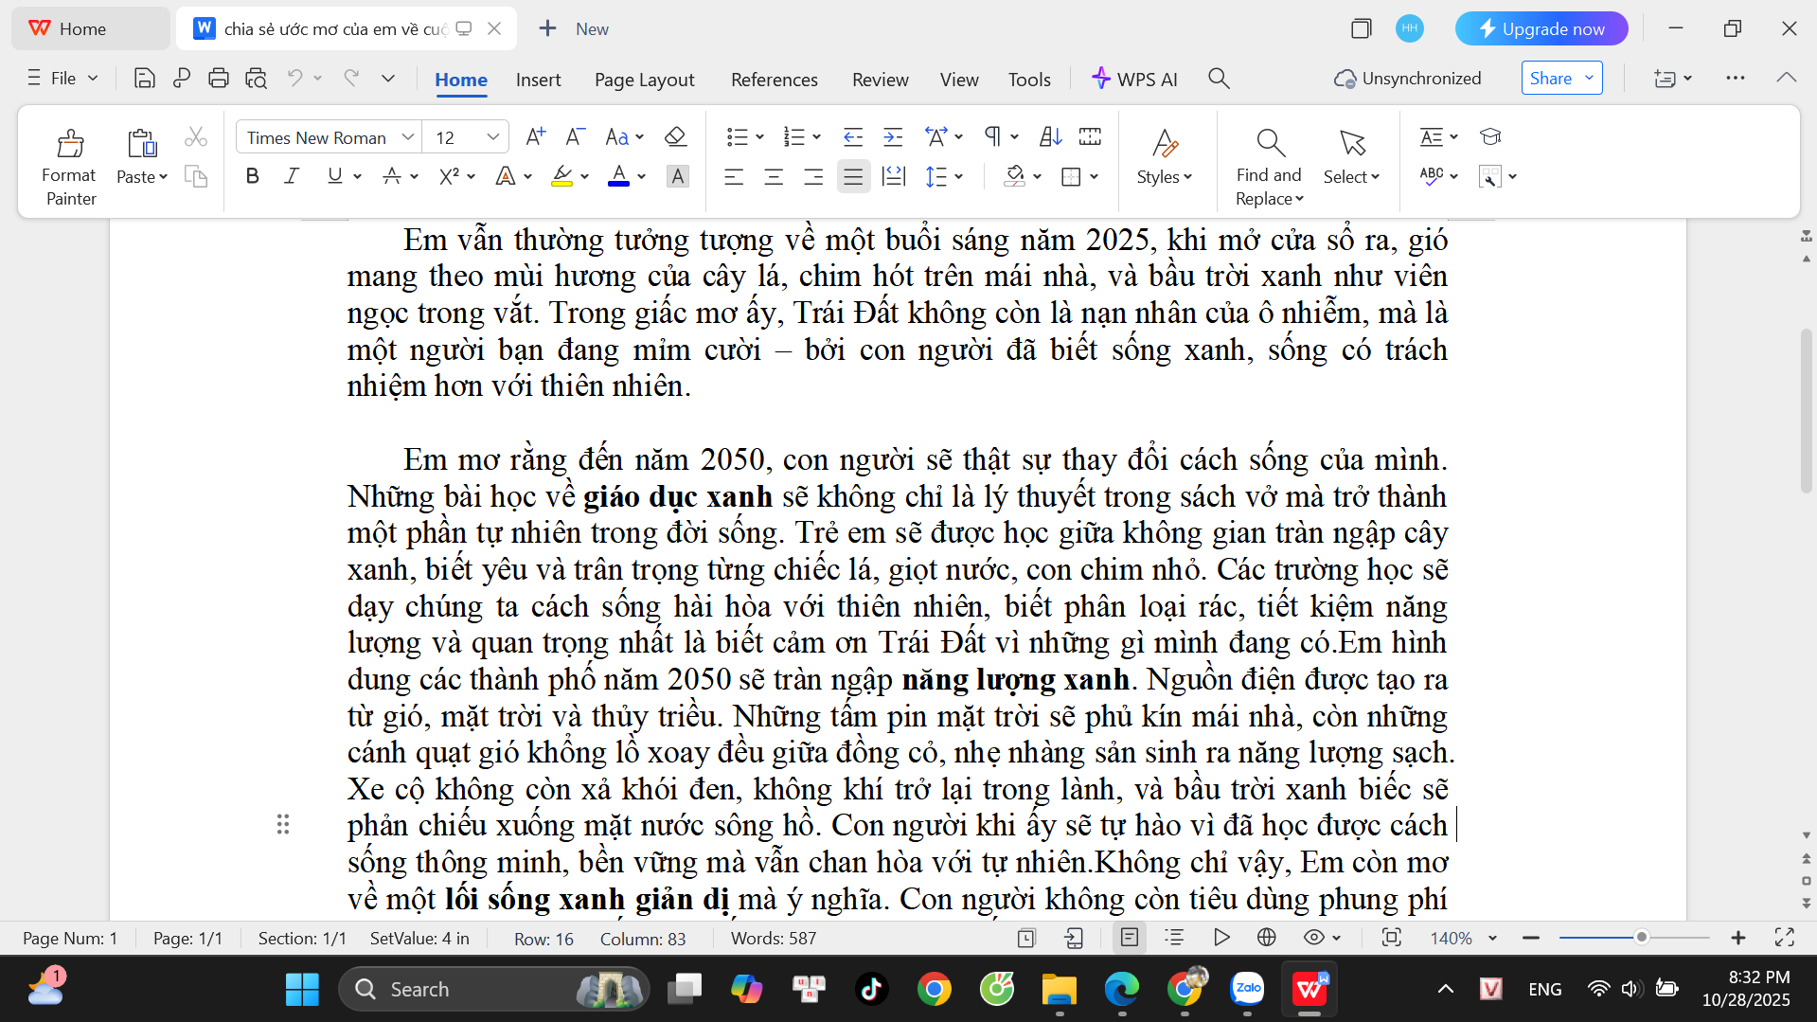Open the References tab

[x=774, y=80]
